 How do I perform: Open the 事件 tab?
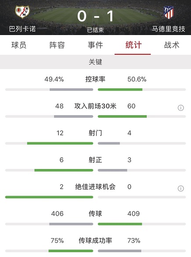point(95,45)
